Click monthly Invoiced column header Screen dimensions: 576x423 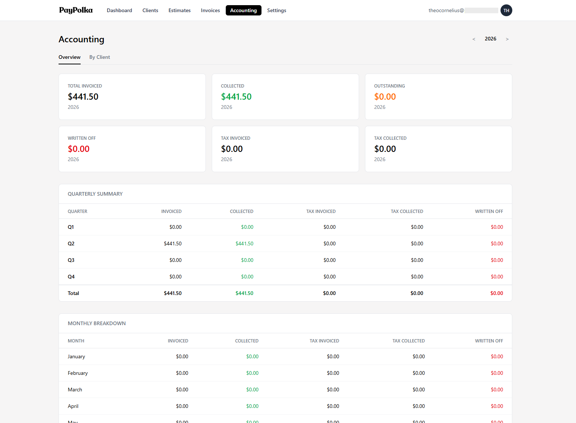pyautogui.click(x=178, y=341)
